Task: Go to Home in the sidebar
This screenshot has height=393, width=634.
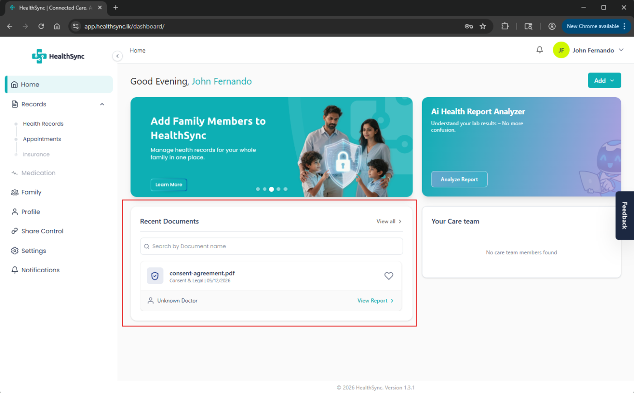Action: tap(59, 85)
